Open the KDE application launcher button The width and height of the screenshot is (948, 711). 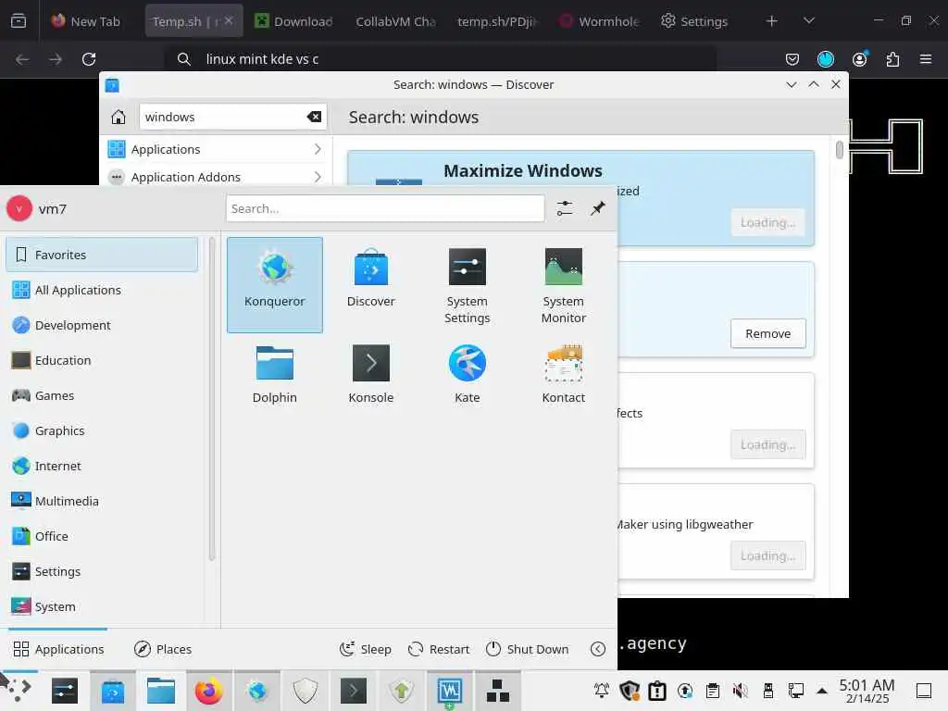pos(18,691)
